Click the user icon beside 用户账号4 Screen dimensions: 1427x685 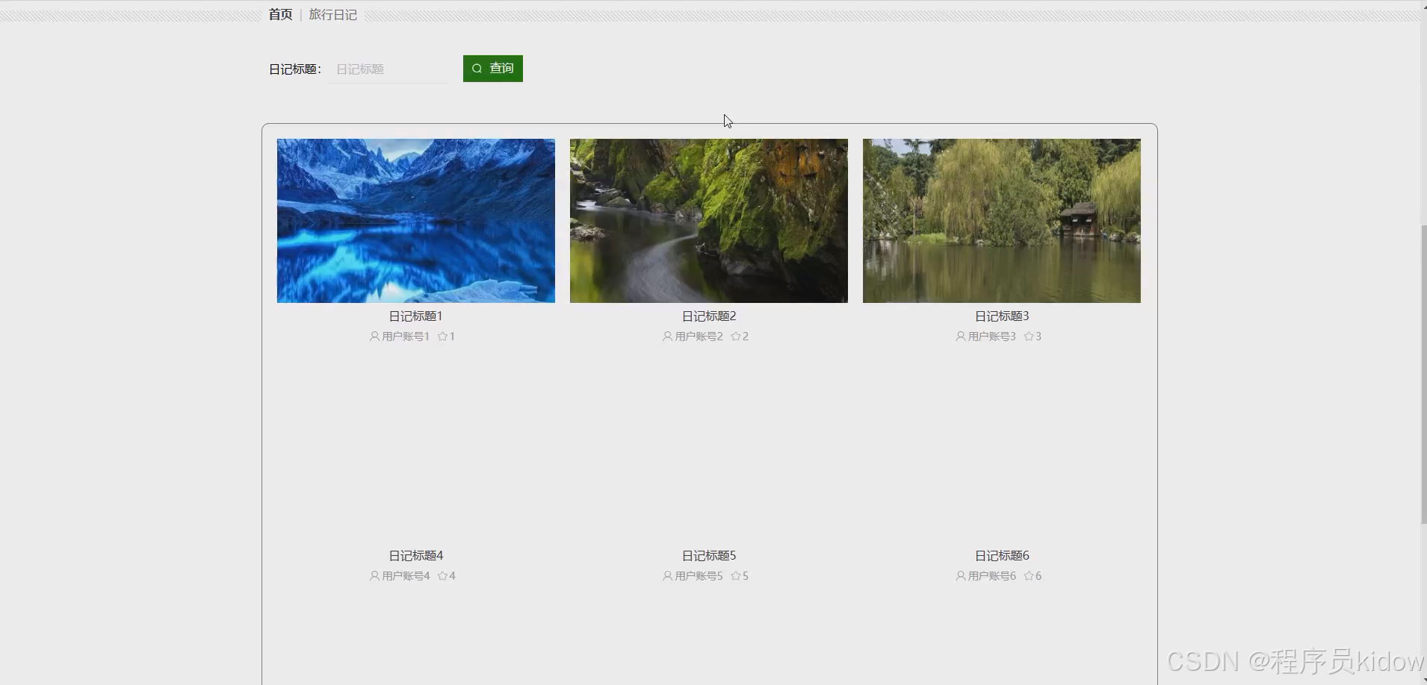[374, 575]
